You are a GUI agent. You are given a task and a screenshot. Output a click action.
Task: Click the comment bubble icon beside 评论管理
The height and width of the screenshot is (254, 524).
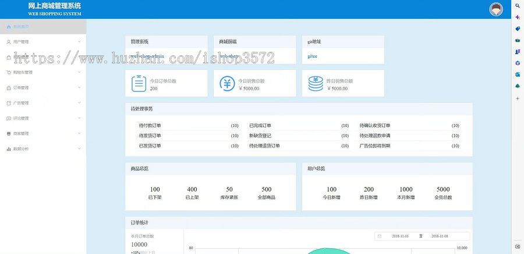click(x=9, y=118)
